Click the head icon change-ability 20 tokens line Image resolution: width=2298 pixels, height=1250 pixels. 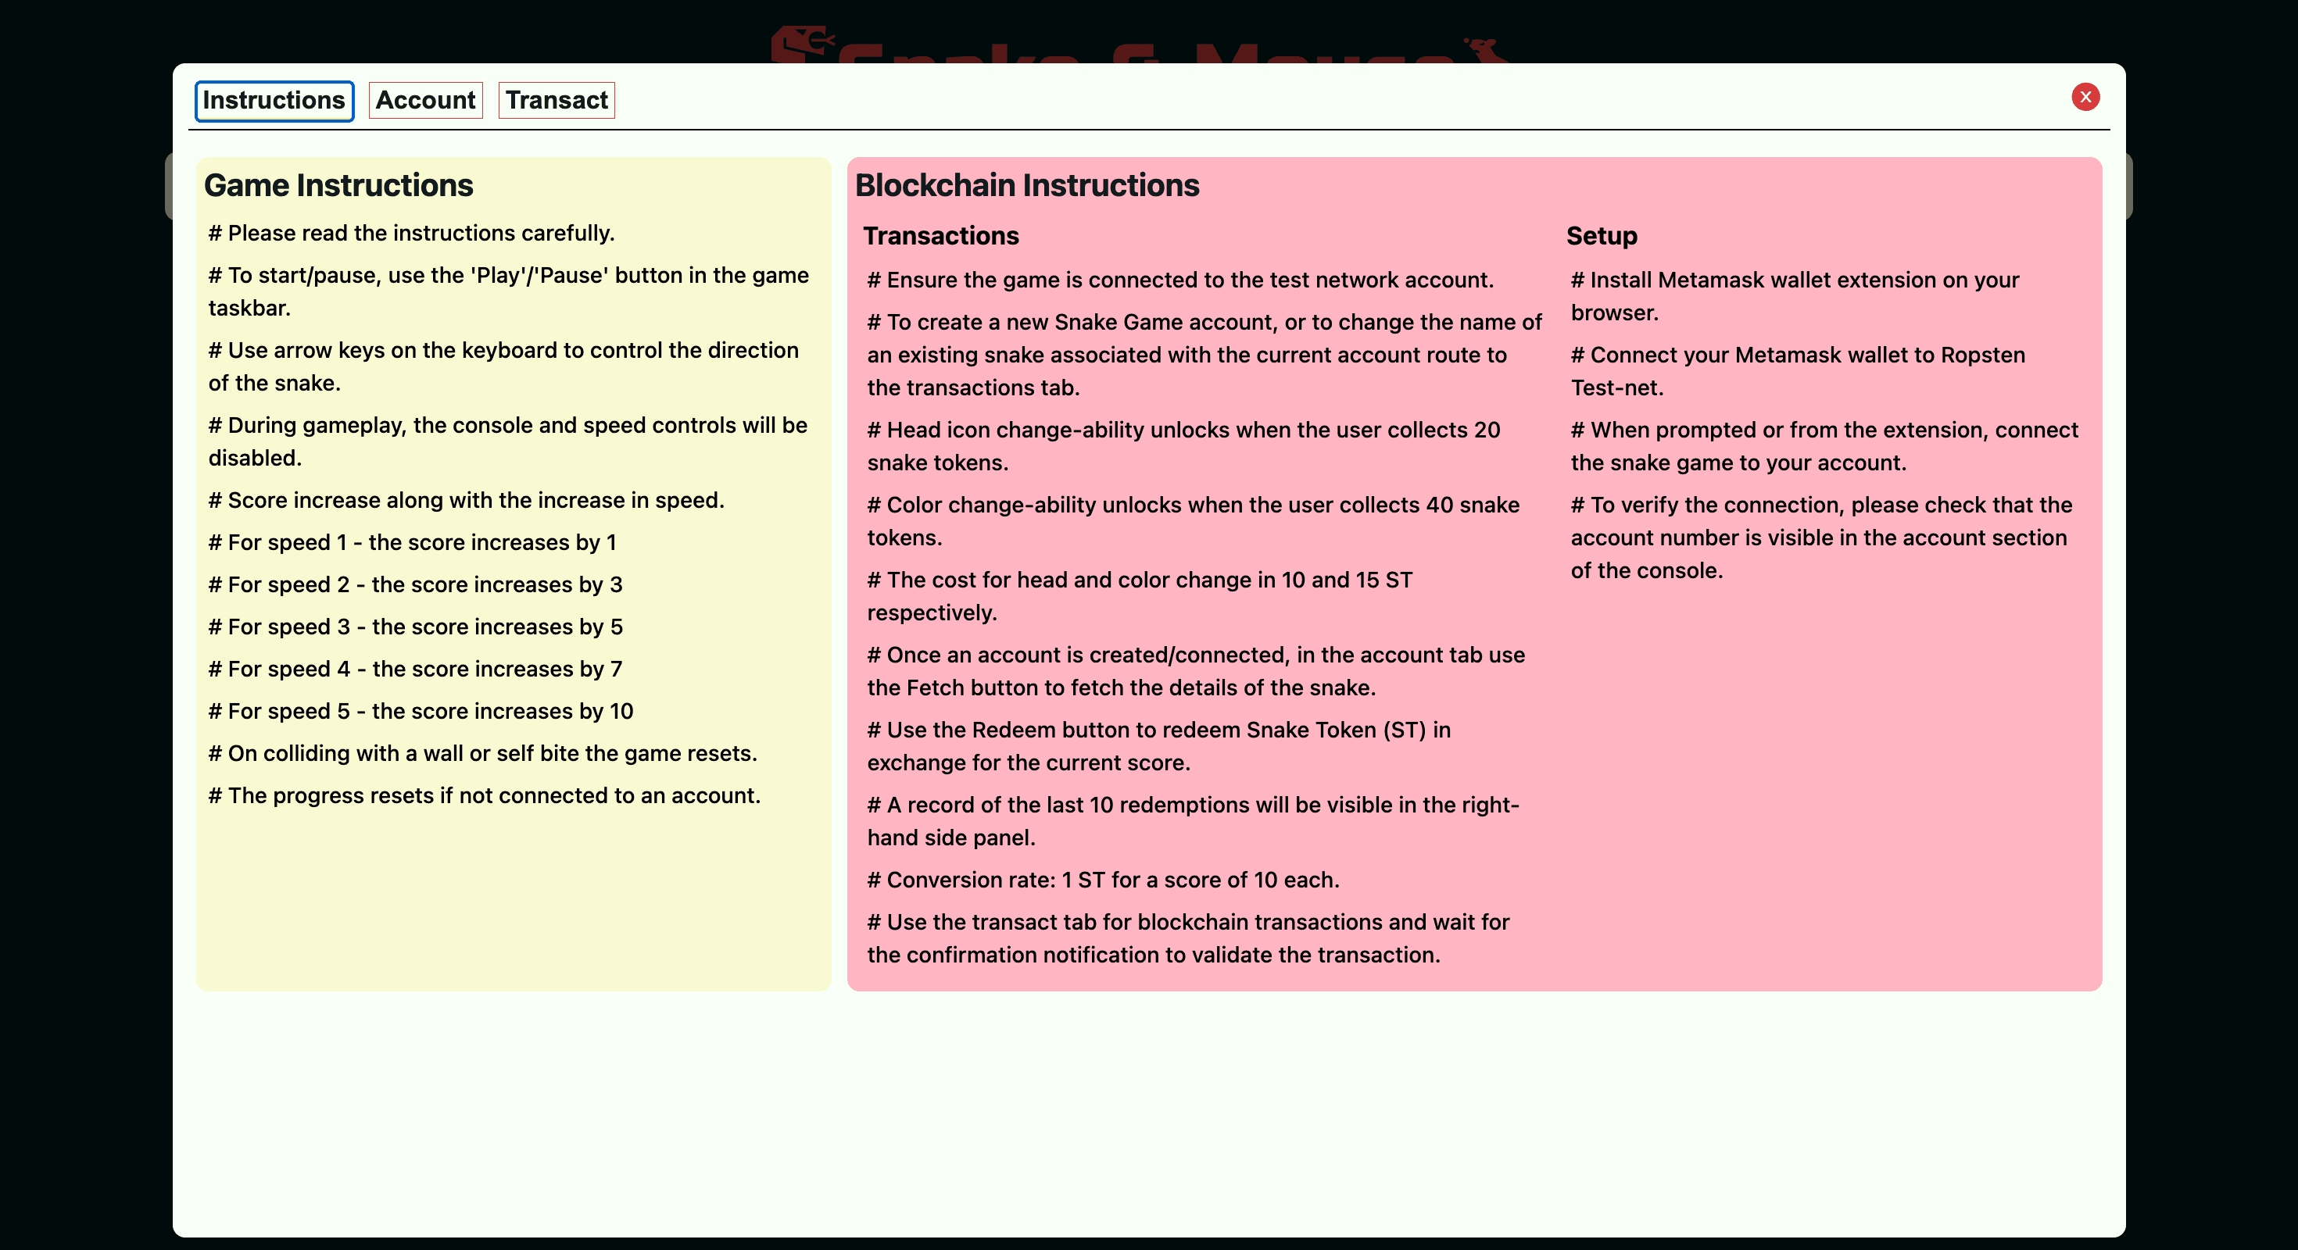[1184, 446]
